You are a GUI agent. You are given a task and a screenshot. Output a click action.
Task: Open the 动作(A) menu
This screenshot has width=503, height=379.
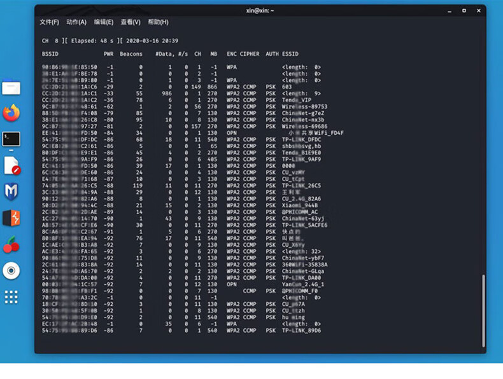pos(76,22)
